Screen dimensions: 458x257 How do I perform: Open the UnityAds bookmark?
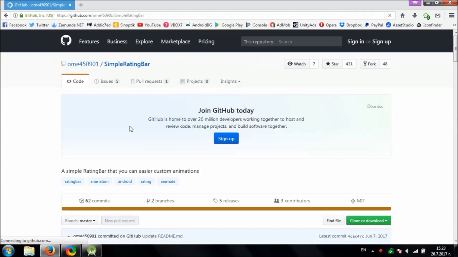click(x=304, y=25)
